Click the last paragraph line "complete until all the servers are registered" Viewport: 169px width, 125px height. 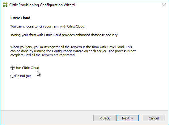43,55
